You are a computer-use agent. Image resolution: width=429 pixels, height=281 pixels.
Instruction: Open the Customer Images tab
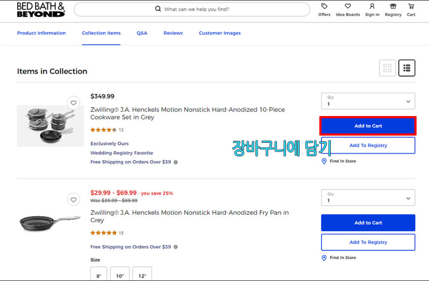tap(220, 33)
